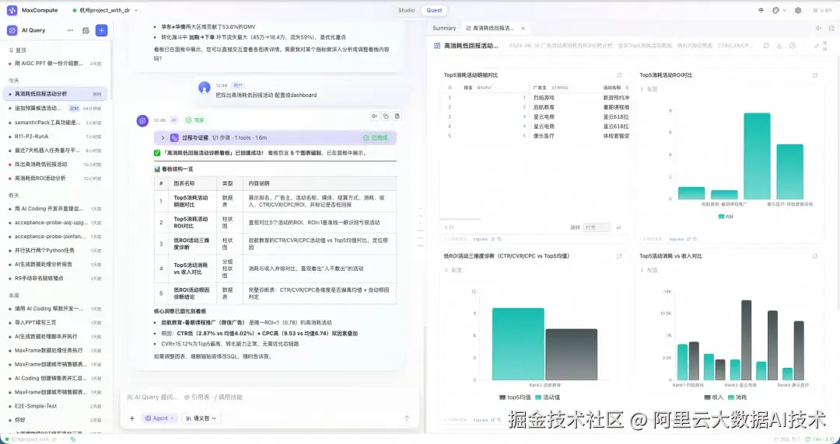Open conversation 最近7天机器人任务量
The height and width of the screenshot is (444, 840).
pyautogui.click(x=55, y=151)
